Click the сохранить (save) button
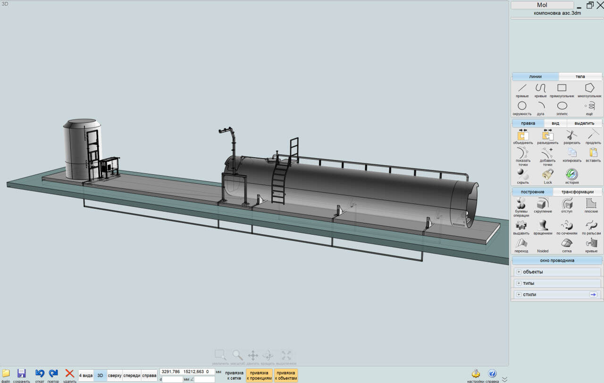Screen dimensions: 604x383 tap(21, 375)
